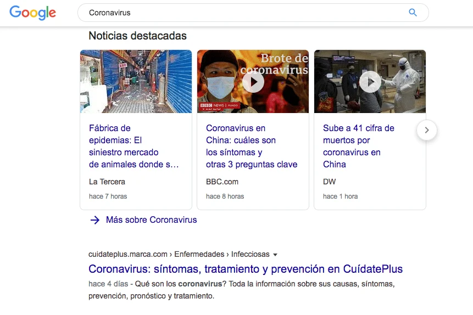The width and height of the screenshot is (473, 315).
Task: Click the cuidateplus.marca.com breadcrumb URL
Action: click(x=179, y=254)
